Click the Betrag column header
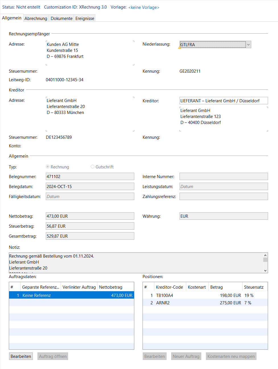The height and width of the screenshot is (369, 278). [225, 287]
